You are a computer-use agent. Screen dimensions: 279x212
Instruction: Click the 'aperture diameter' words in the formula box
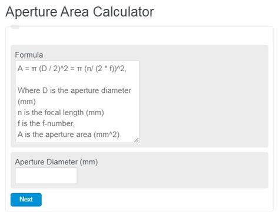click(101, 90)
